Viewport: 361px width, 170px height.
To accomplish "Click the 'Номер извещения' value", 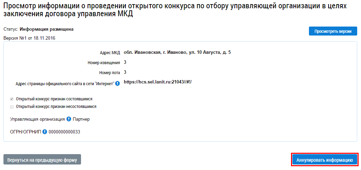I will pos(125,62).
